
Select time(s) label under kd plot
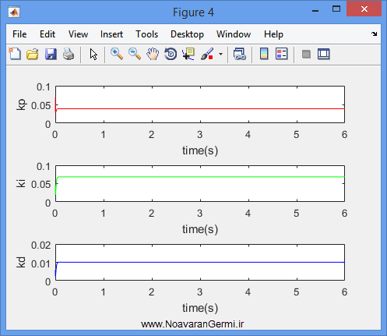click(200, 308)
